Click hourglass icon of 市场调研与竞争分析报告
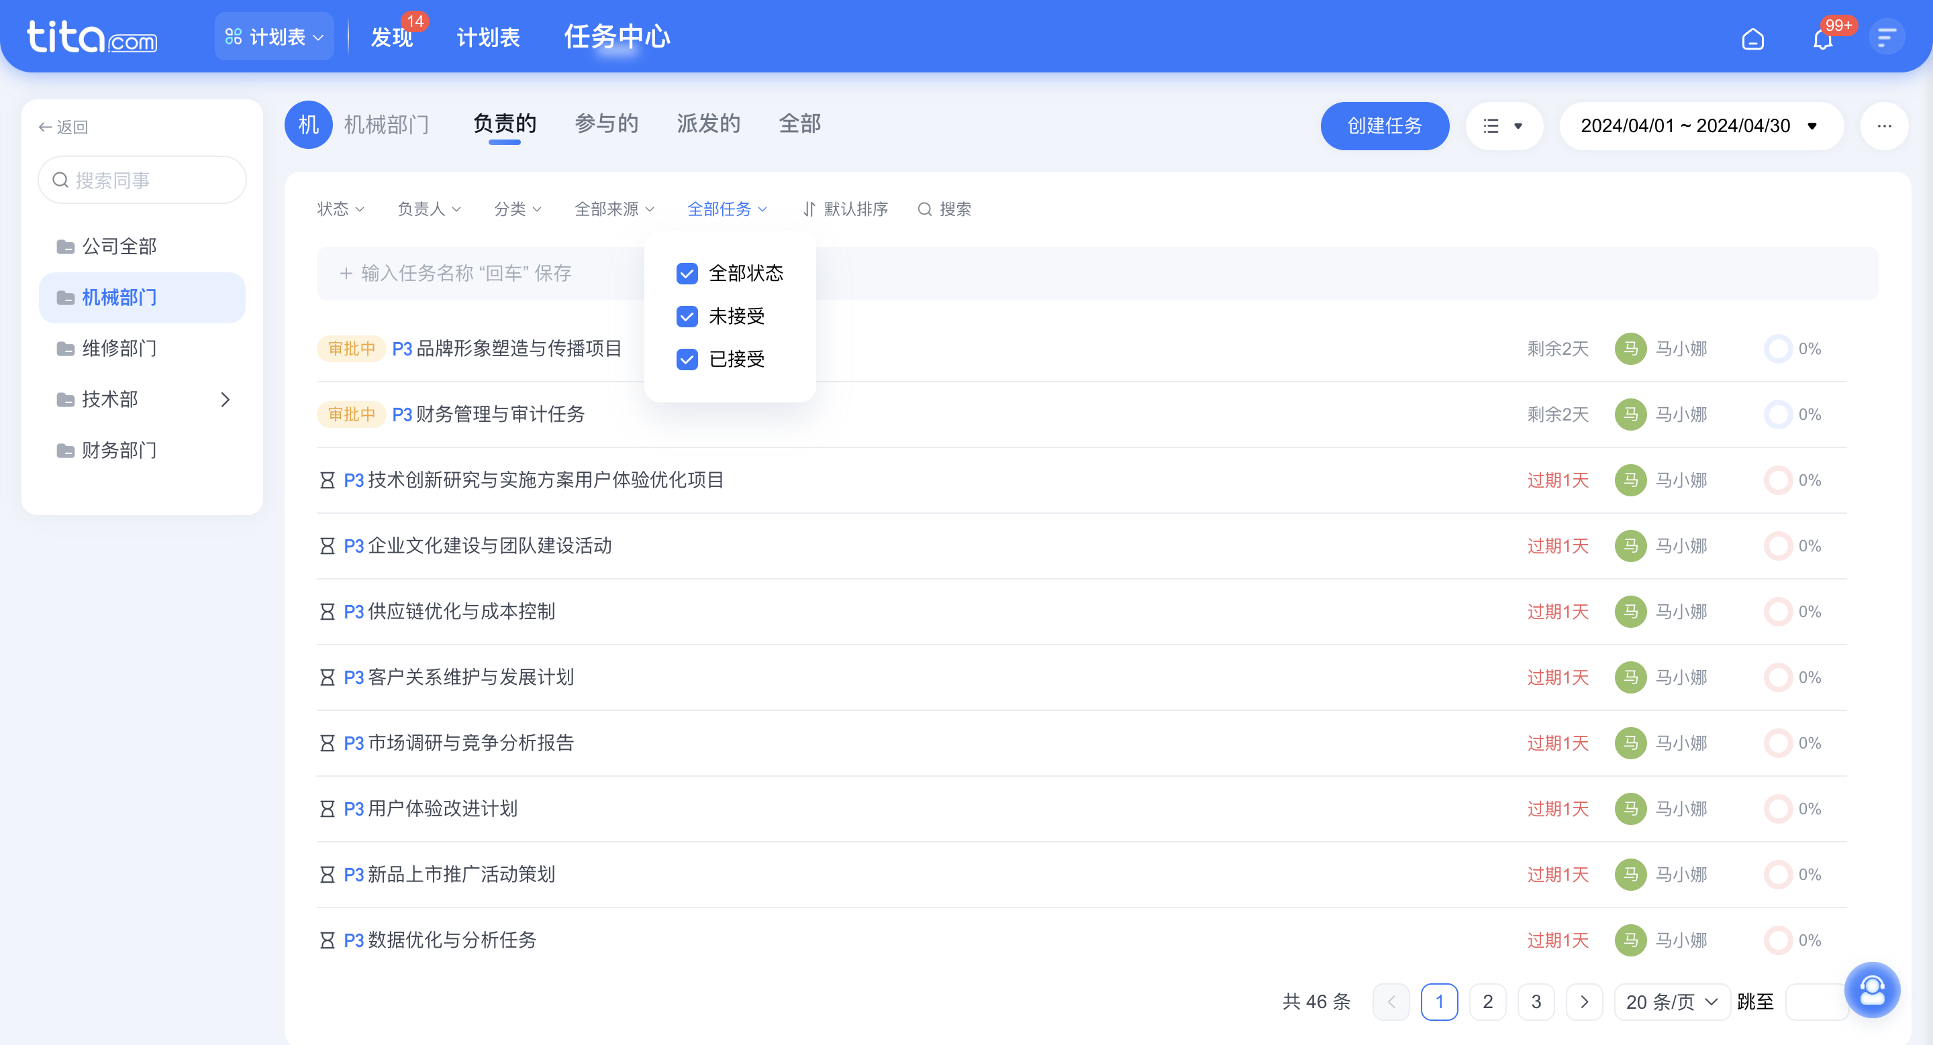Screen dimensions: 1933x1045 coord(327,743)
